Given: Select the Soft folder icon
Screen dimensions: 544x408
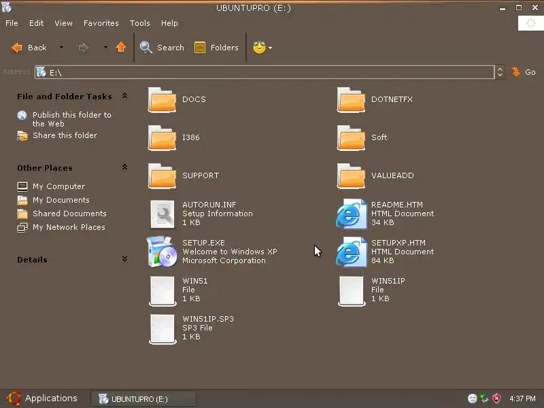Looking at the screenshot, I should click(351, 138).
